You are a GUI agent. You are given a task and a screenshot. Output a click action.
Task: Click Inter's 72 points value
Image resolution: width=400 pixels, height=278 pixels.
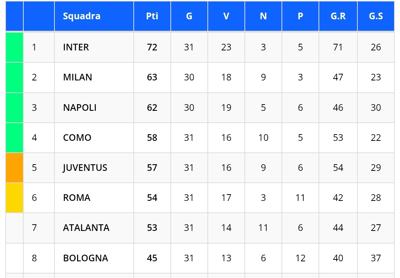pos(152,47)
